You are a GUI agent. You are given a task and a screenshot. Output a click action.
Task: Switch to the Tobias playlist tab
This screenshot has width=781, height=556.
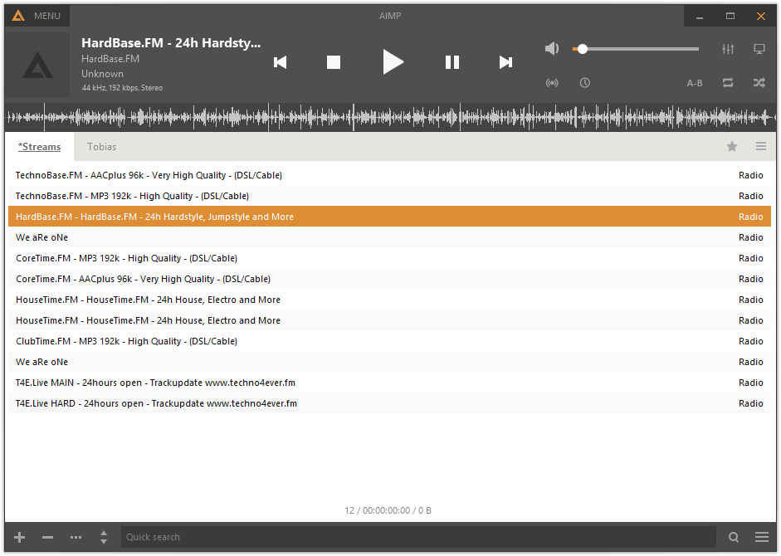[101, 147]
